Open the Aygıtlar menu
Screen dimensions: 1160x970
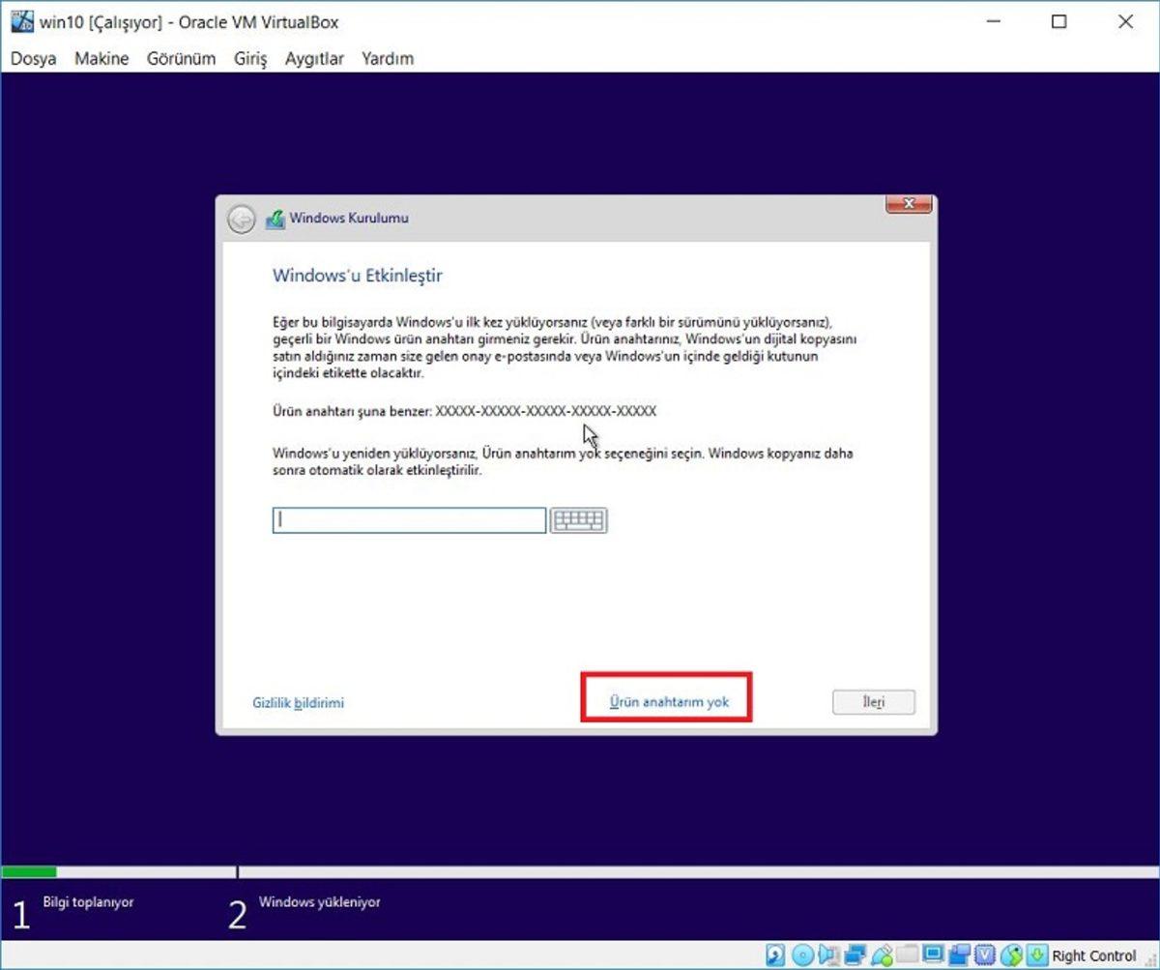click(x=313, y=58)
